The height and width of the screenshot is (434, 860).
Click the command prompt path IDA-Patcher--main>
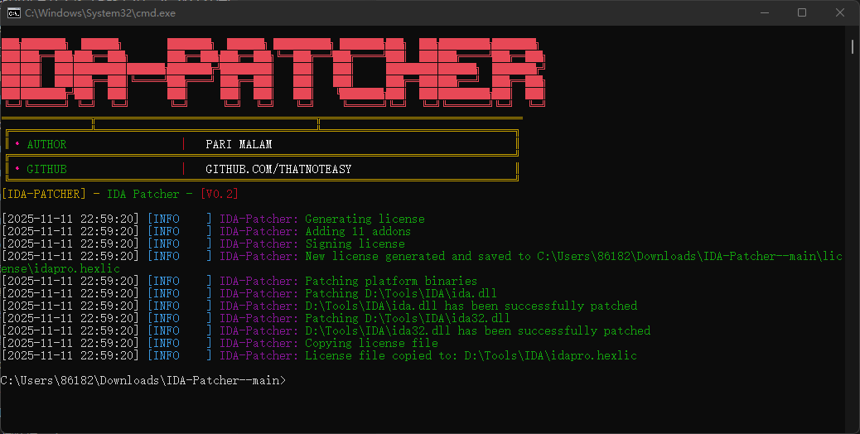click(143, 380)
